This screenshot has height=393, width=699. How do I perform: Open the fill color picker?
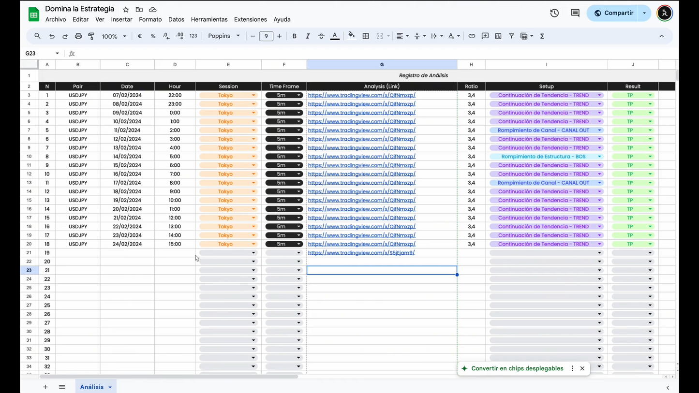pyautogui.click(x=351, y=36)
